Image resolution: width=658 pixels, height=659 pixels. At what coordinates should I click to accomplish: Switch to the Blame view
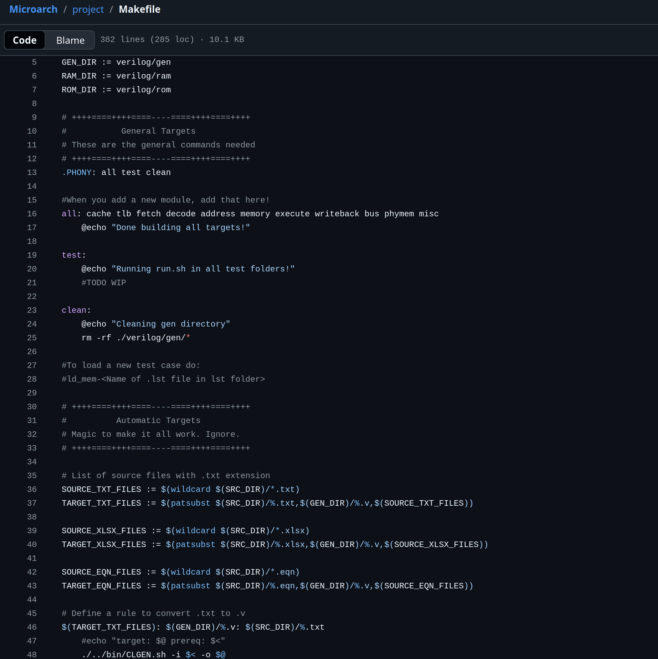click(70, 40)
